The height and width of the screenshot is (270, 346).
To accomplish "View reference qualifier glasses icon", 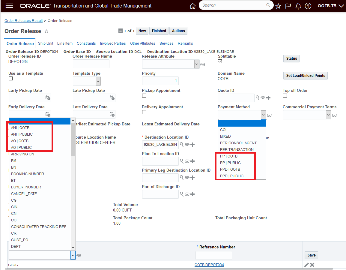I will 79,256.
